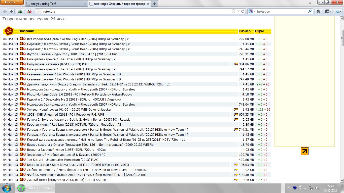Open URL history dropdown arrow in address bar
Image resolution: width=344 pixels, height=193 pixels.
(x=238, y=11)
